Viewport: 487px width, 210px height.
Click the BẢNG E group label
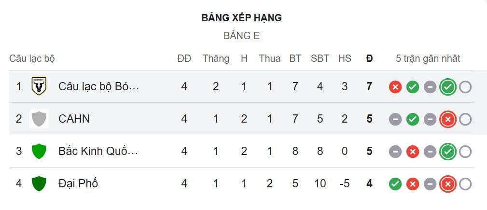click(241, 36)
